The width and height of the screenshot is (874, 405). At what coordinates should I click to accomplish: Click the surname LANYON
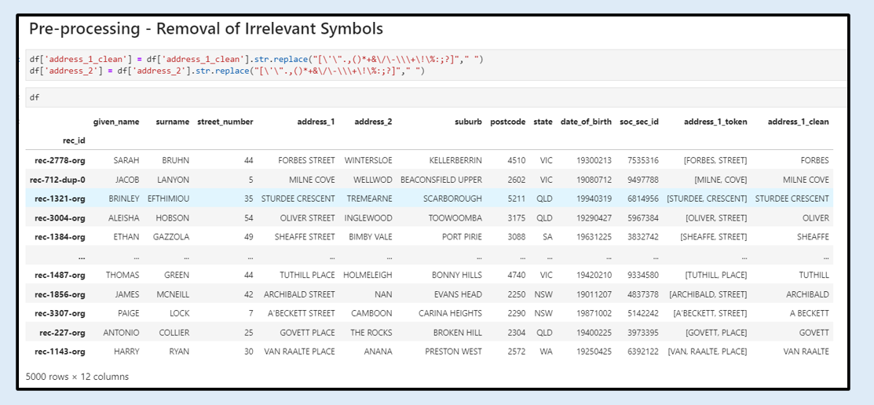coord(173,180)
